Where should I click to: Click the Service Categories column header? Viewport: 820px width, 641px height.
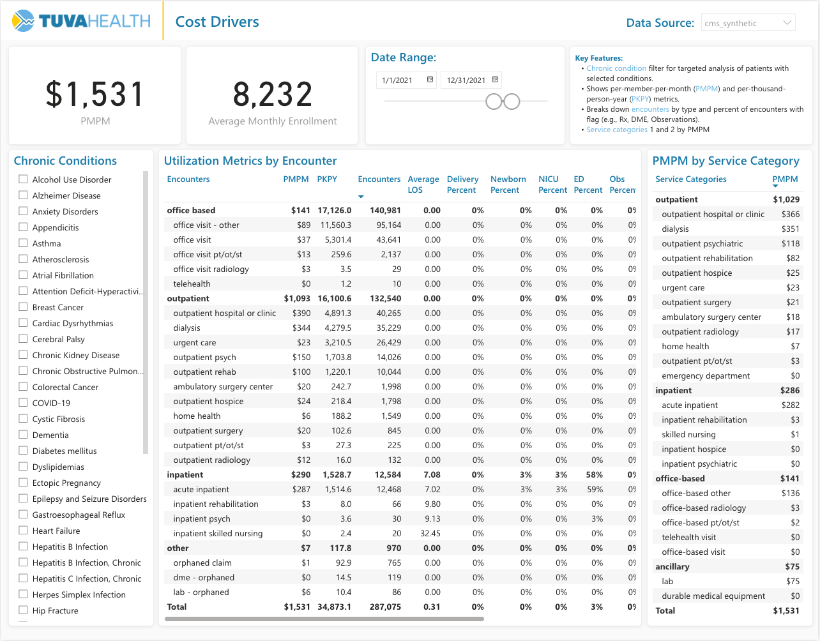tap(690, 179)
